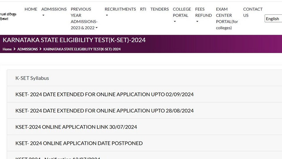Click the Kannada logo text at top left
The image size is (282, 159).
(8, 16)
